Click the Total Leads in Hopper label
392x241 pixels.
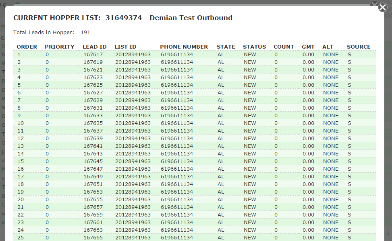pos(44,33)
